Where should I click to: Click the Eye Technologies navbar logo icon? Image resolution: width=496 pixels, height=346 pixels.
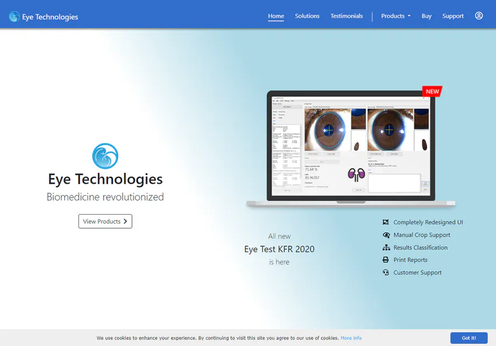click(x=14, y=17)
